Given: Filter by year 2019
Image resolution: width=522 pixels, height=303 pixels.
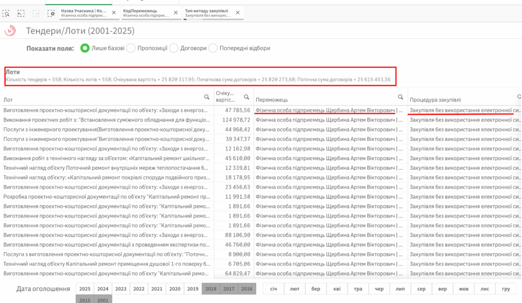Looking at the screenshot, I should click(x=193, y=289).
